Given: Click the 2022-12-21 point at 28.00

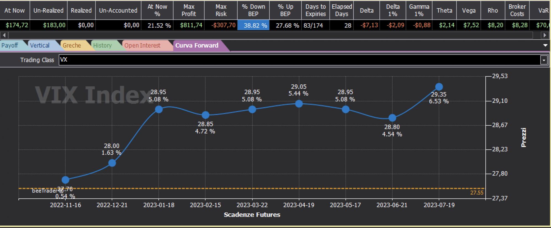Looking at the screenshot, I should pyautogui.click(x=112, y=163).
